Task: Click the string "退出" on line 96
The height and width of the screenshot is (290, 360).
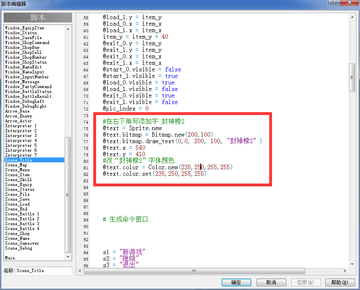Action: click(129, 265)
